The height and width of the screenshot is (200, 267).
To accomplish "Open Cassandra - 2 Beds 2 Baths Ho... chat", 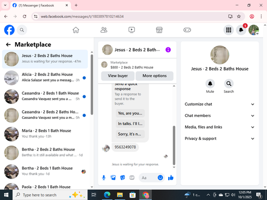I will [x=45, y=115].
